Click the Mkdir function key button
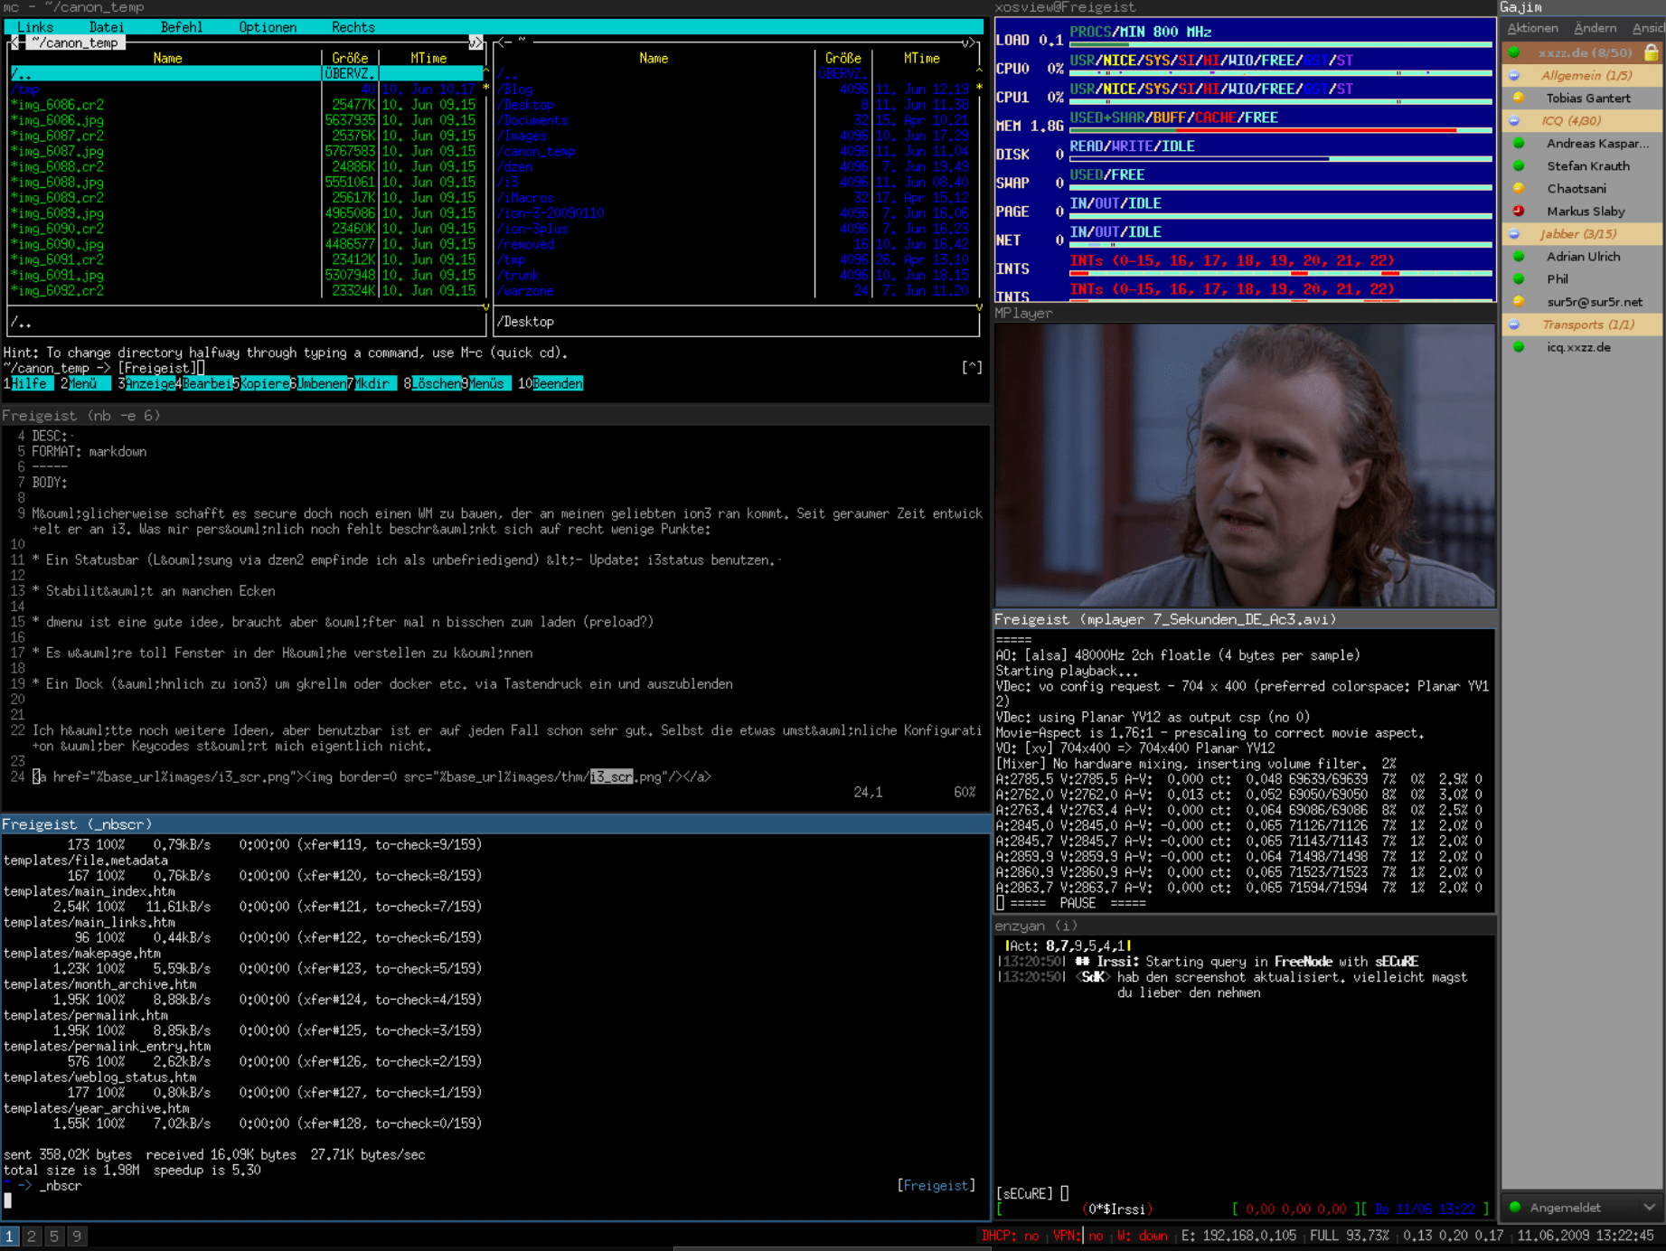This screenshot has width=1666, height=1251. (372, 383)
